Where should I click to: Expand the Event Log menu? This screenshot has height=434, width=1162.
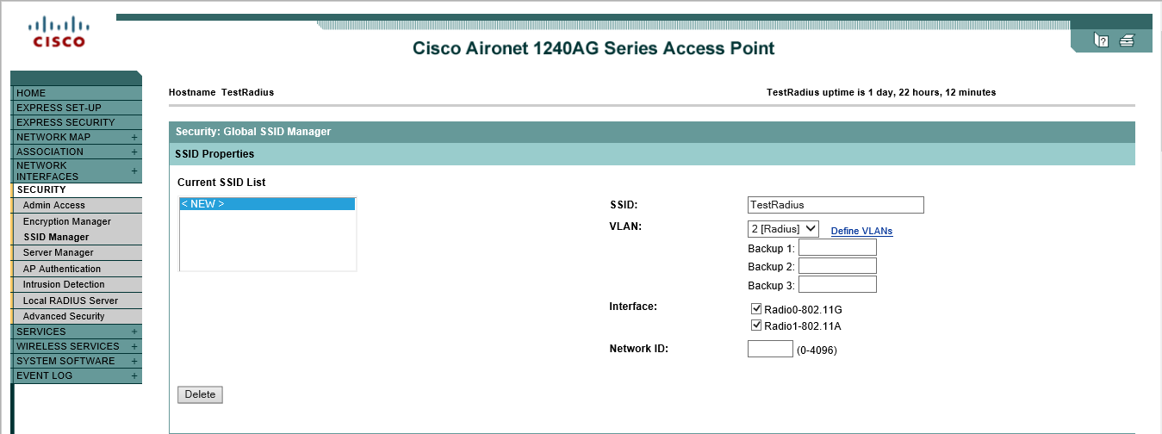[x=134, y=375]
